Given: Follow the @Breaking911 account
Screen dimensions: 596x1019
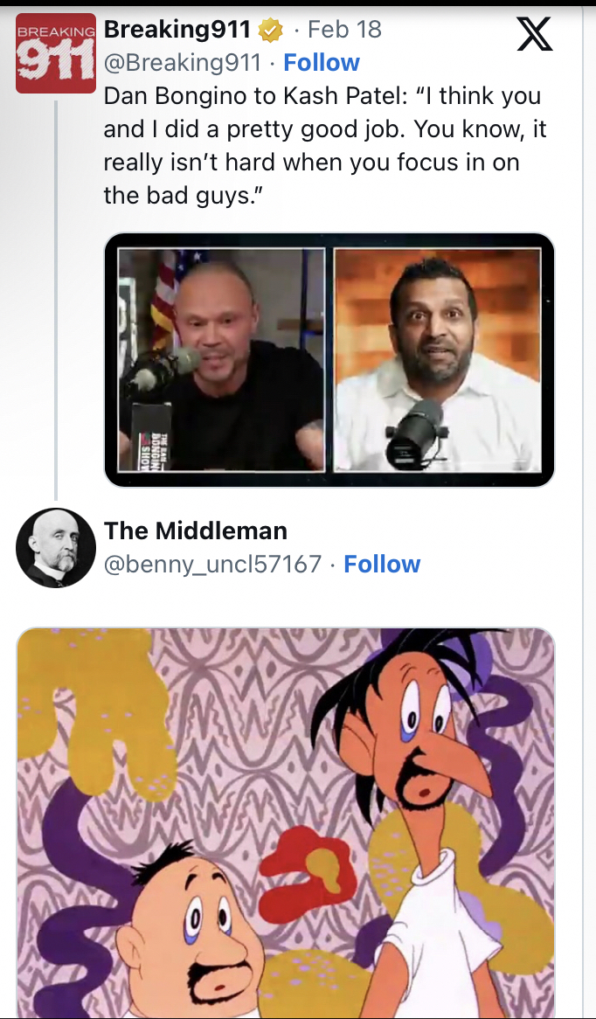Looking at the screenshot, I should tap(322, 63).
